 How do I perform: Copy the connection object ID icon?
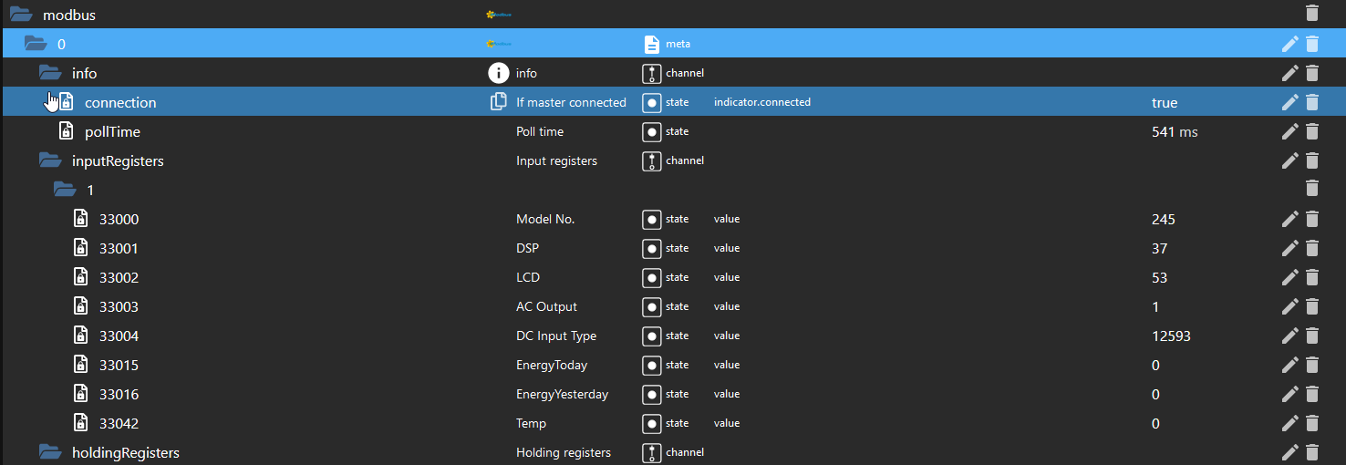[x=498, y=102]
